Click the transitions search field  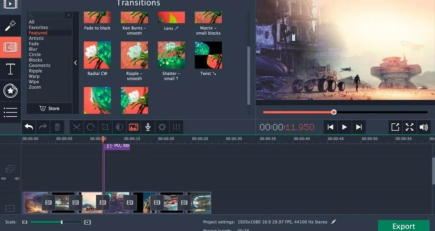[47, 15]
